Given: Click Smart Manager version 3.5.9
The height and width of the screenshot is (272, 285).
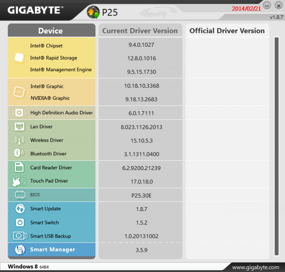Looking at the screenshot, I should click(142, 250).
